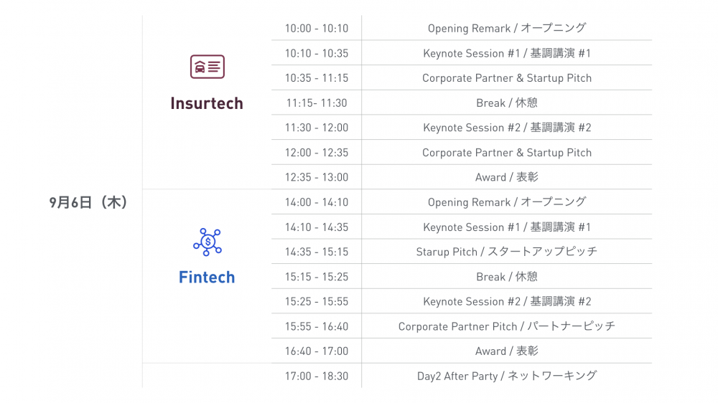This screenshot has height=403, width=718.
Task: Select the Corporate Partner Pitch / パートナーピッチ entry
Action: click(x=506, y=326)
